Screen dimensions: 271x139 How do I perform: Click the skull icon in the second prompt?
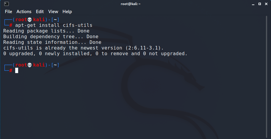click(x=30, y=65)
